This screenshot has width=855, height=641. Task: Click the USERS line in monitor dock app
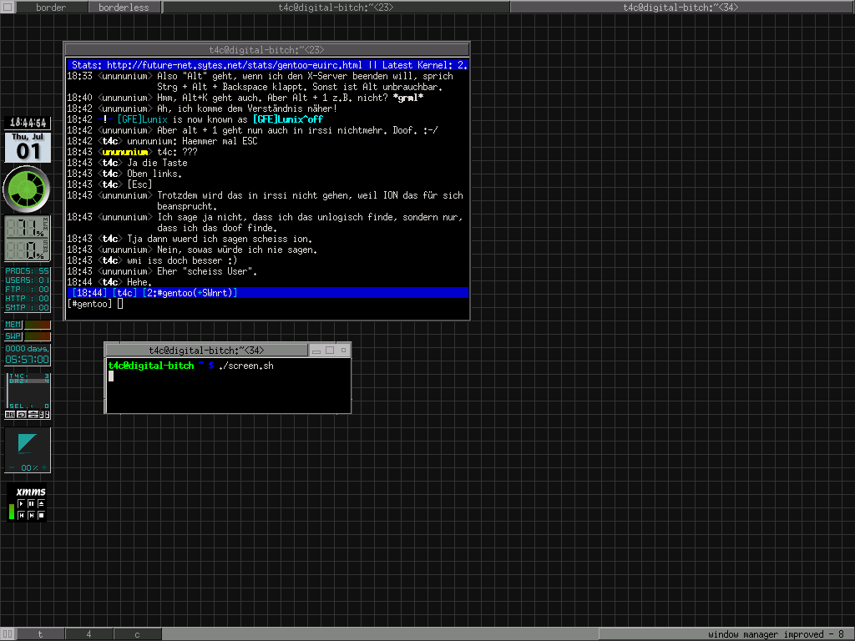(x=28, y=280)
